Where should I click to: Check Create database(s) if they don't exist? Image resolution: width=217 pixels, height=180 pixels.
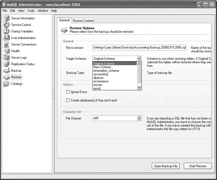coord(68,100)
